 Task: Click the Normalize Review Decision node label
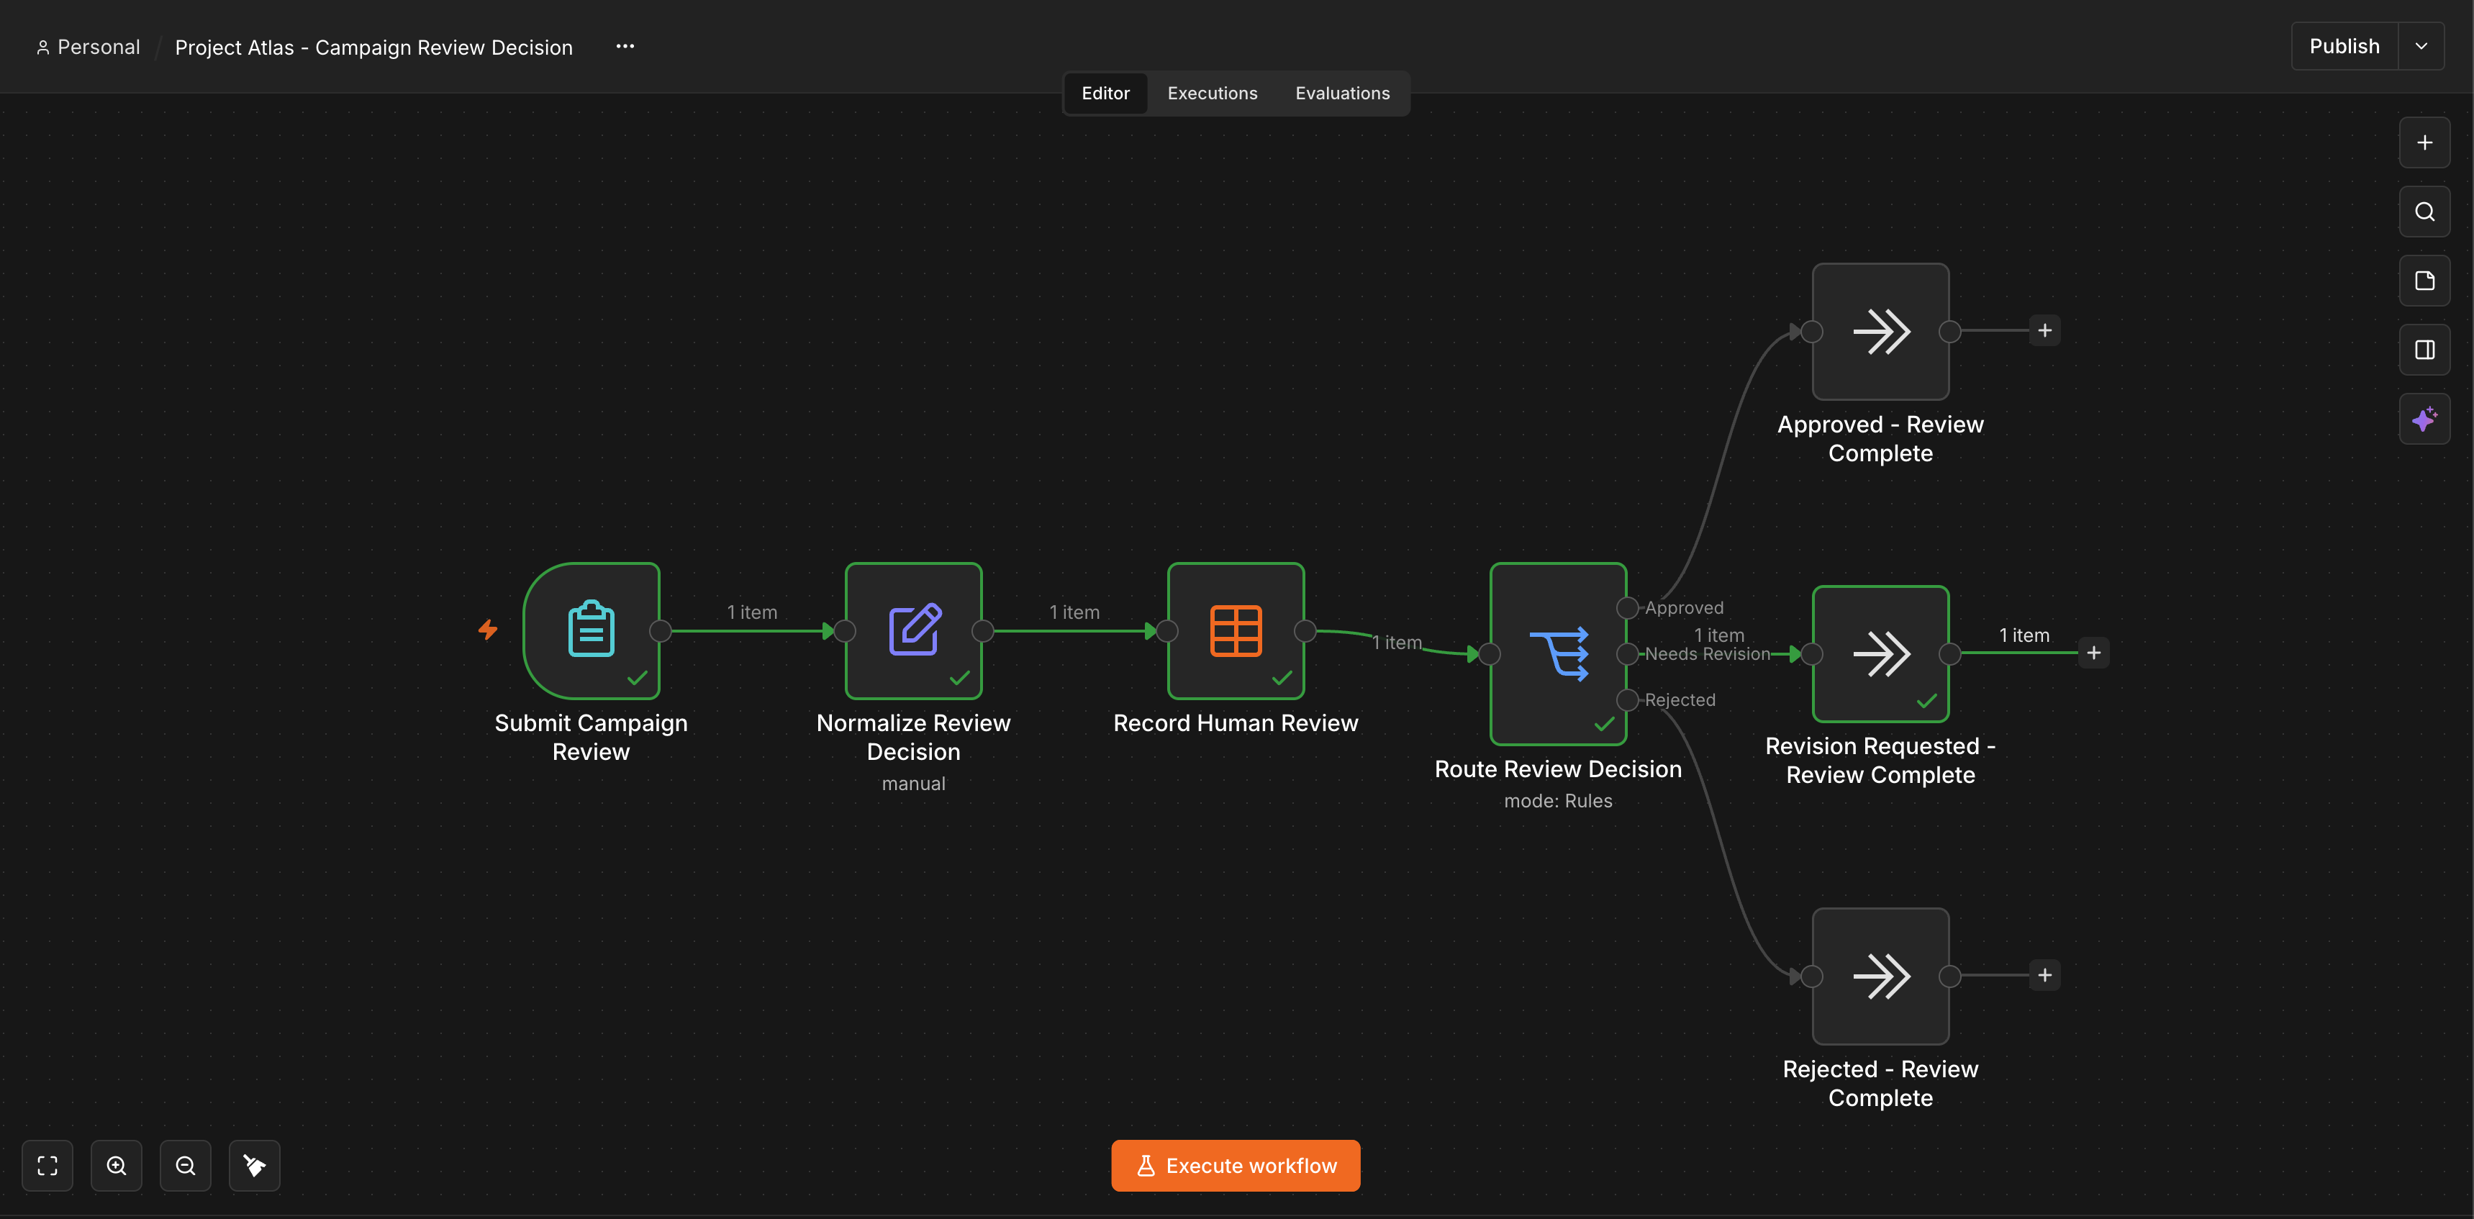click(913, 737)
